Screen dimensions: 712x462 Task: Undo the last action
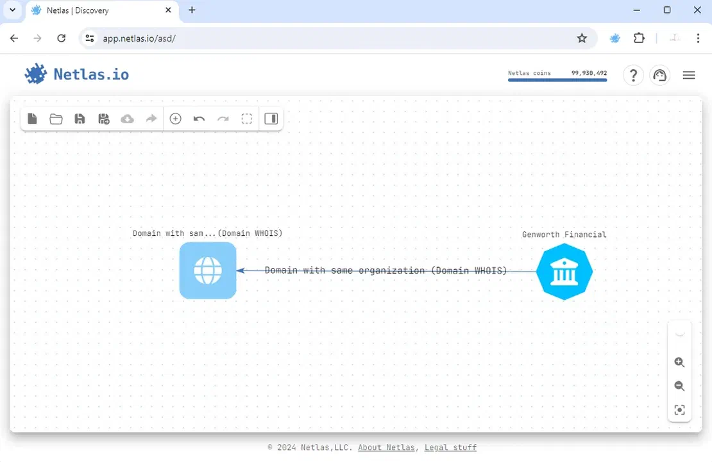click(199, 119)
